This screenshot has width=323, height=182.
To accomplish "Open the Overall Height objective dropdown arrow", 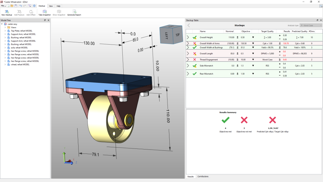I will point(254,37).
